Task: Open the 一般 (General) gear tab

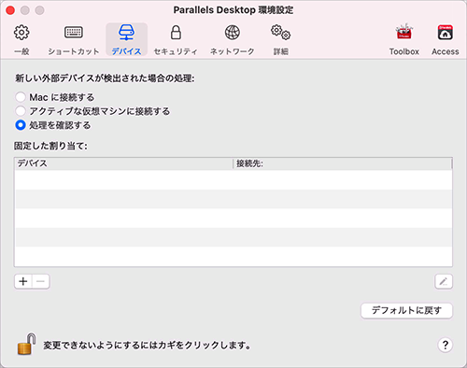Action: [x=21, y=40]
